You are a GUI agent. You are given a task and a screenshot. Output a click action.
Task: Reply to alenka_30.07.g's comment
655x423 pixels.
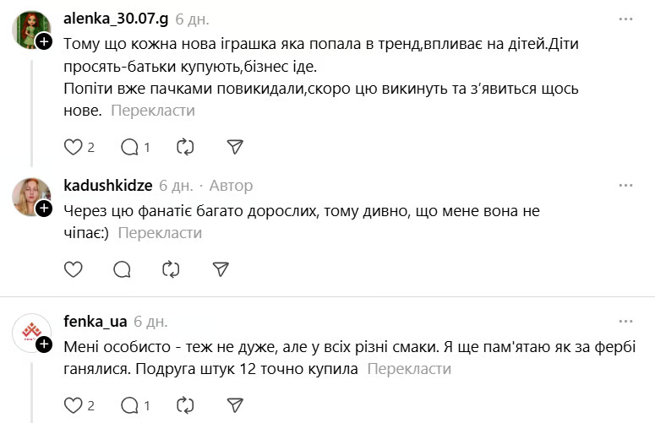point(129,147)
